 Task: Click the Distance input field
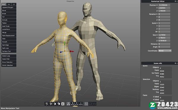coord(164,44)
